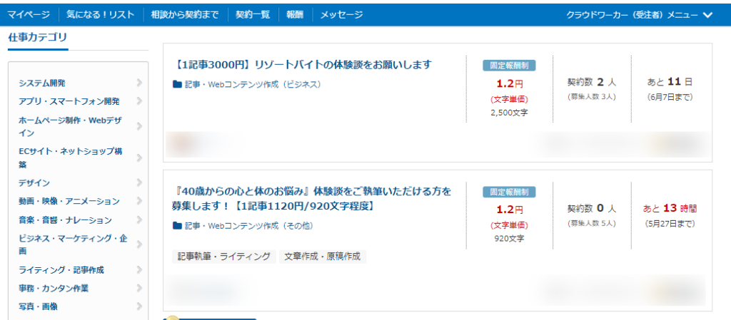This screenshot has width=731, height=320.
Task: Expand デザイン category chevron
Action: pos(139,182)
